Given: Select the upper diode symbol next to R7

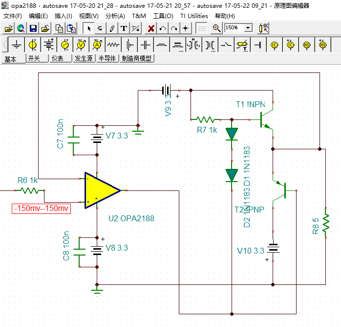Looking at the screenshot, I should [232, 134].
